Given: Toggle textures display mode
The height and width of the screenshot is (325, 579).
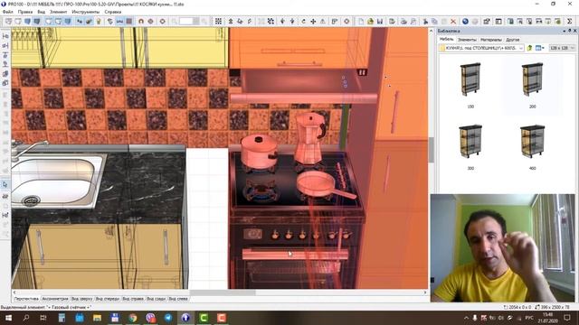Looking at the screenshot, I should [37, 22].
